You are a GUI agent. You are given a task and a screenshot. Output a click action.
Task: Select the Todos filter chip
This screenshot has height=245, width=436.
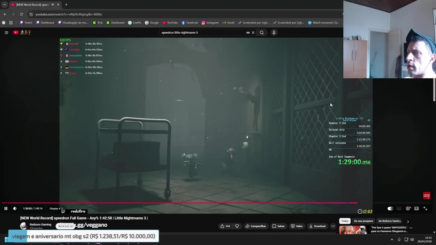tap(345, 221)
